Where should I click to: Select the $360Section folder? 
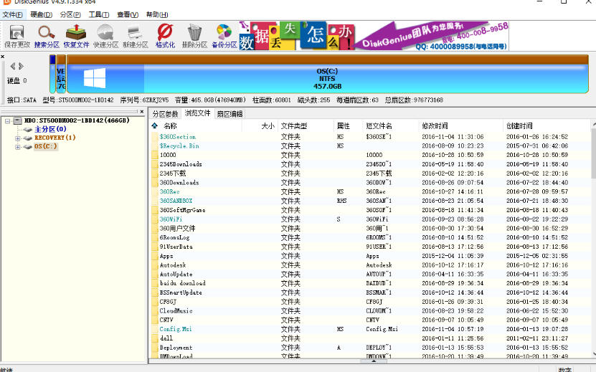click(177, 137)
